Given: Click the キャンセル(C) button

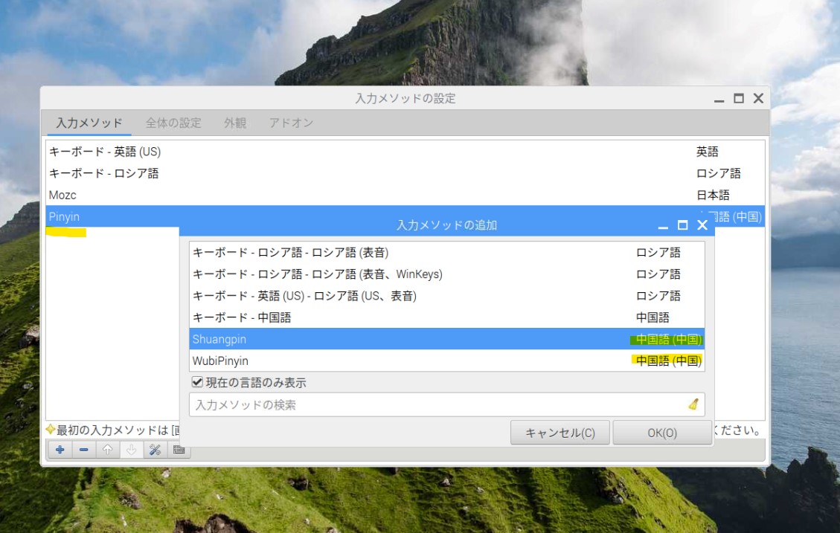Looking at the screenshot, I should click(x=560, y=433).
